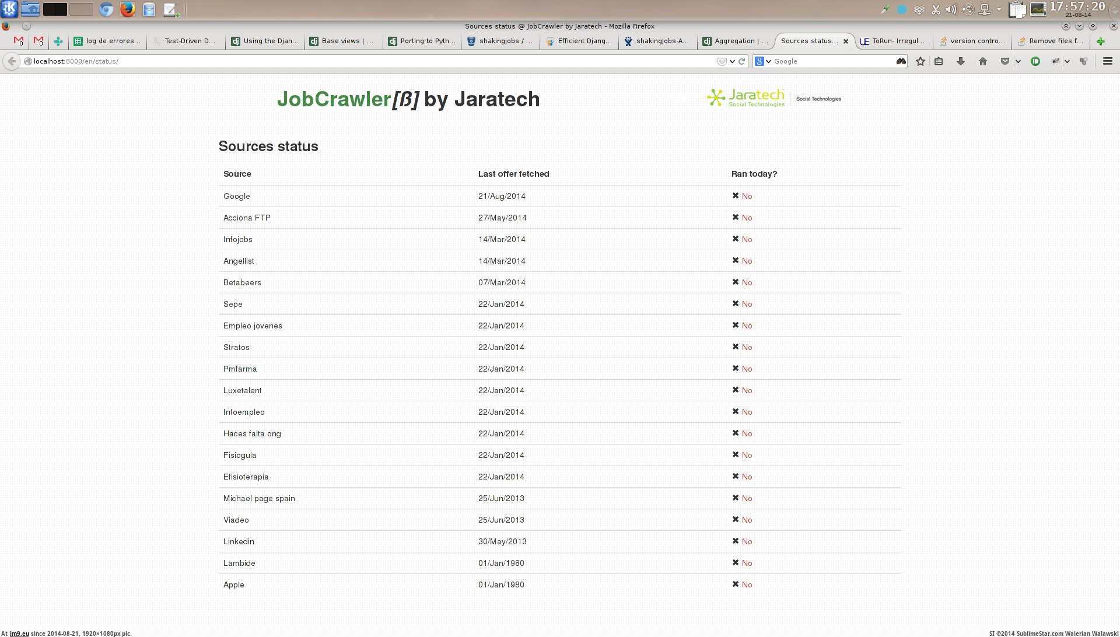1120x637 pixels.
Task: Click the Dropbox tray icon
Action: (x=919, y=9)
